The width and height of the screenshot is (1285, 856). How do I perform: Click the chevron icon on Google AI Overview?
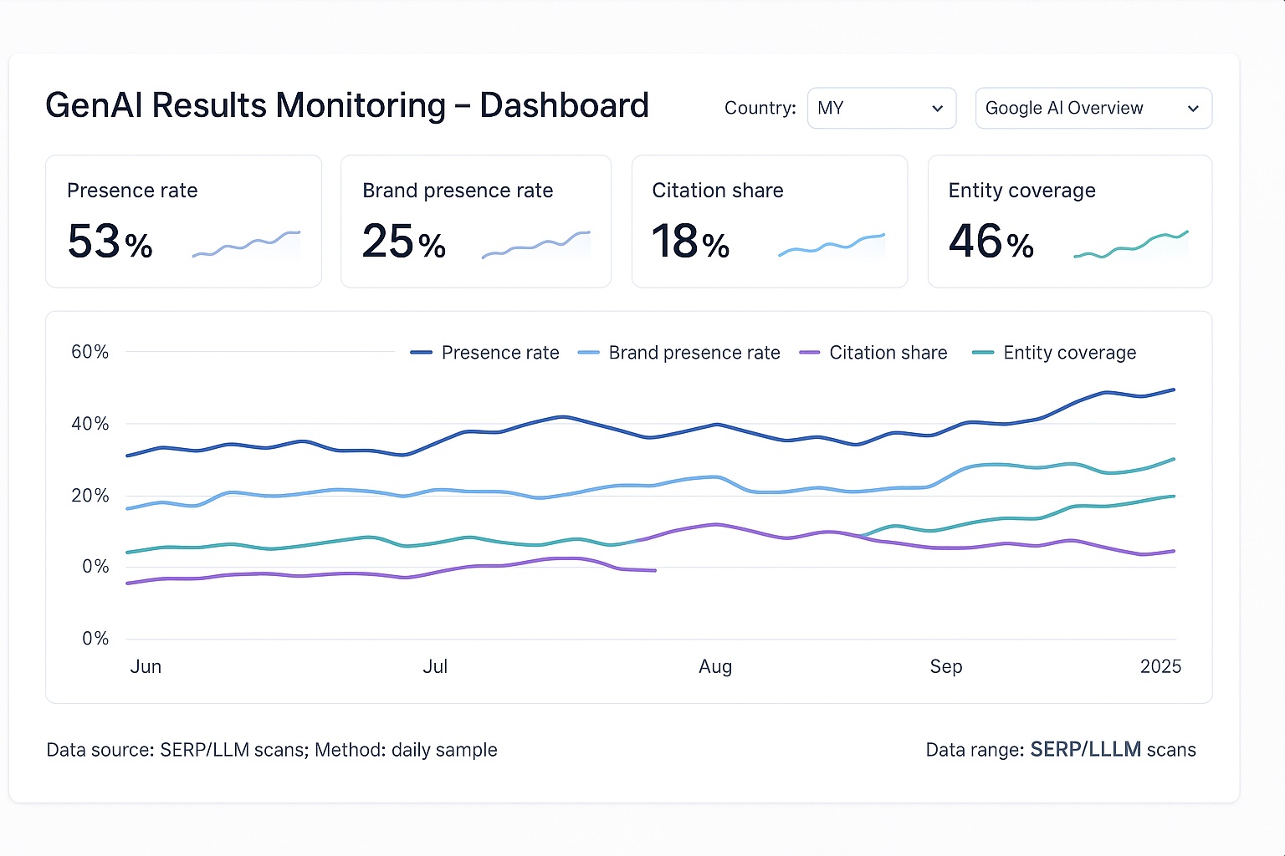point(1195,109)
